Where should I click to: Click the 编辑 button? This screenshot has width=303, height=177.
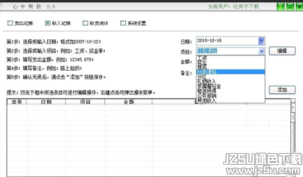click(x=282, y=51)
